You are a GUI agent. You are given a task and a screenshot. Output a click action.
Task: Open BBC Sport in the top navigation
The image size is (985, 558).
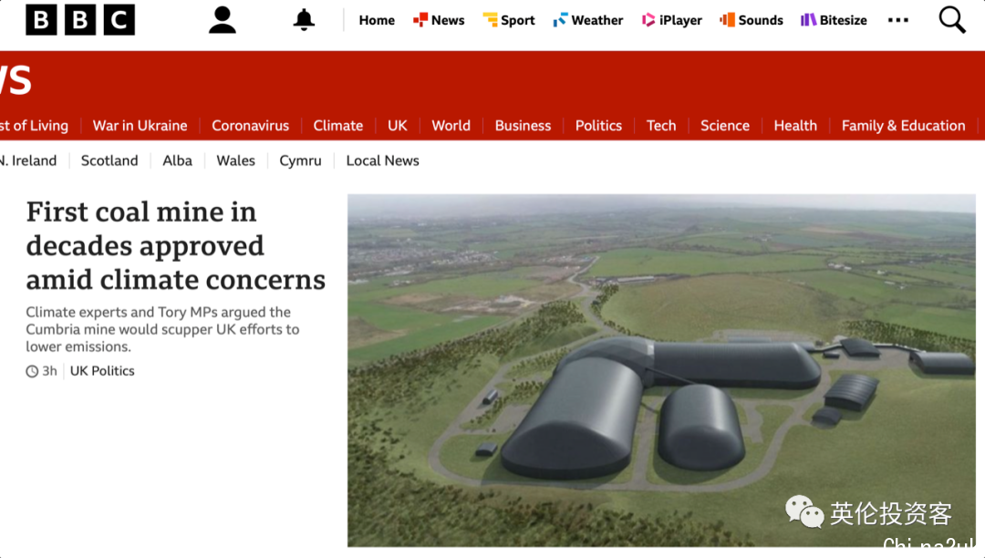[x=509, y=20]
